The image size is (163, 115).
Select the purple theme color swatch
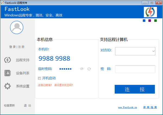(150, 21)
